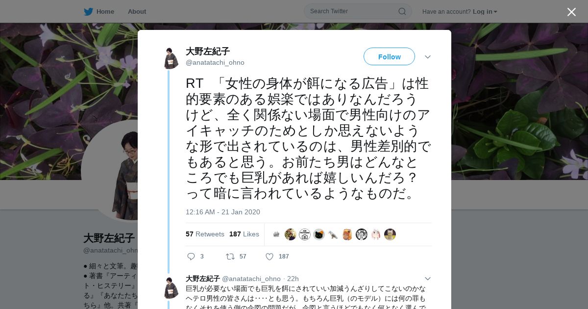Viewport: 588px width, 309px height.
Task: Click the Twitter bird logo
Action: (88, 11)
